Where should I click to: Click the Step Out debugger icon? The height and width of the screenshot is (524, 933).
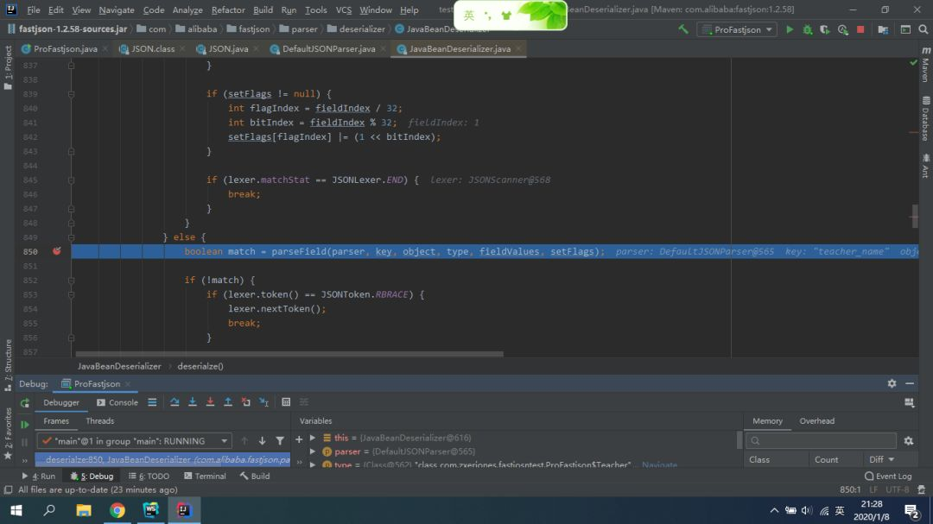point(228,402)
